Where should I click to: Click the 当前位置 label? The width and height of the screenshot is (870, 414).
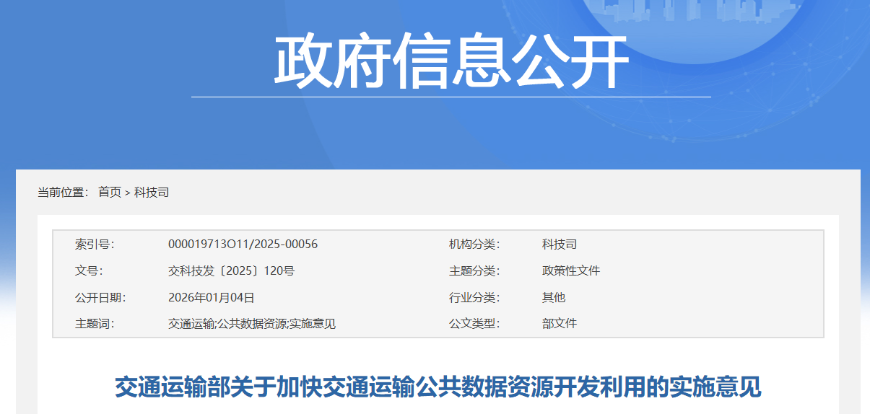point(63,193)
